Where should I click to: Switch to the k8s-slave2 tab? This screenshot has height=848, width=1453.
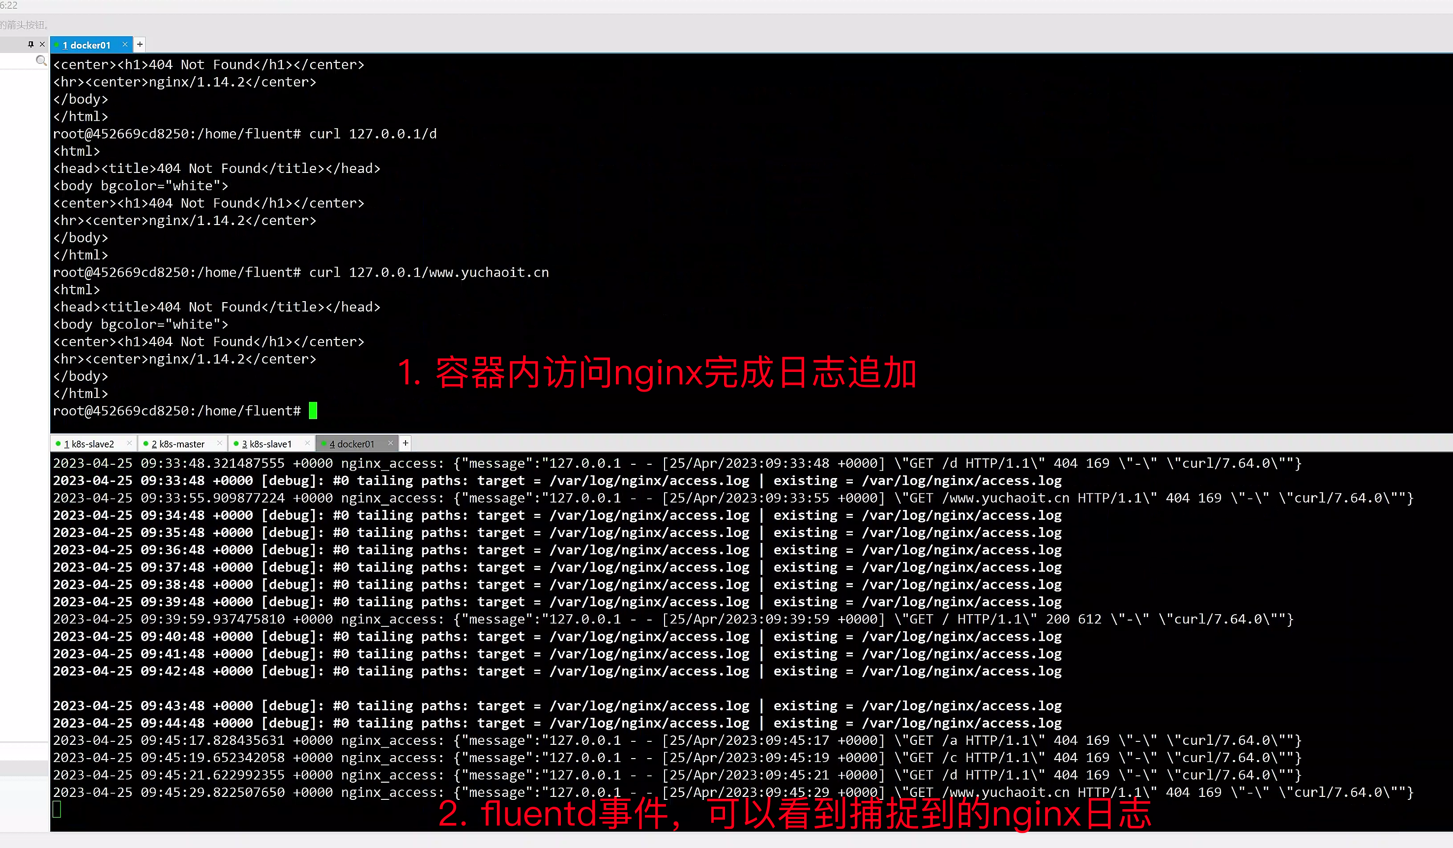click(89, 444)
